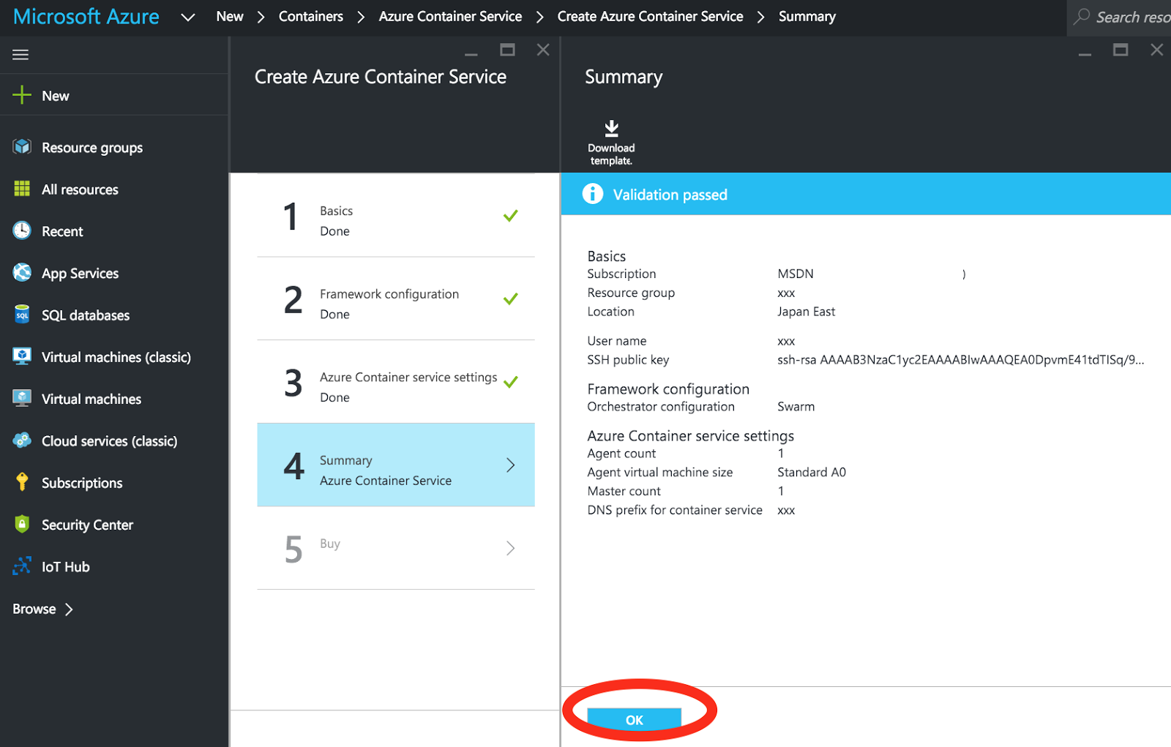
Task: Click the Standard A0 machine size value
Action: 812,472
